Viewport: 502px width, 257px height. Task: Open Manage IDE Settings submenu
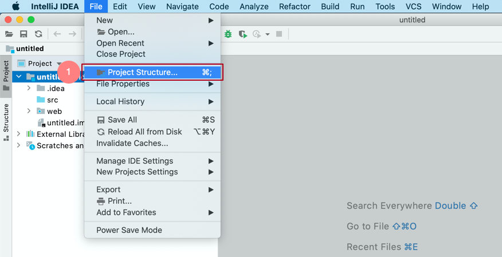(152, 161)
